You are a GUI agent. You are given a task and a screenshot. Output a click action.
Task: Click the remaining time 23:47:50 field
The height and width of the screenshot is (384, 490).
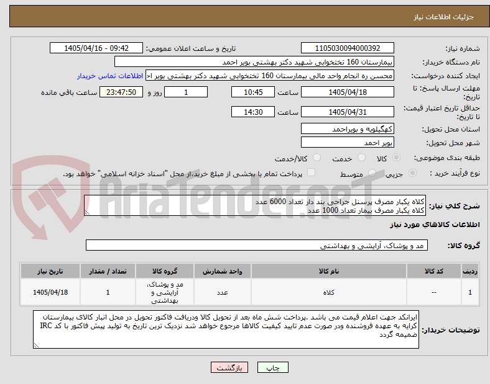click(121, 92)
